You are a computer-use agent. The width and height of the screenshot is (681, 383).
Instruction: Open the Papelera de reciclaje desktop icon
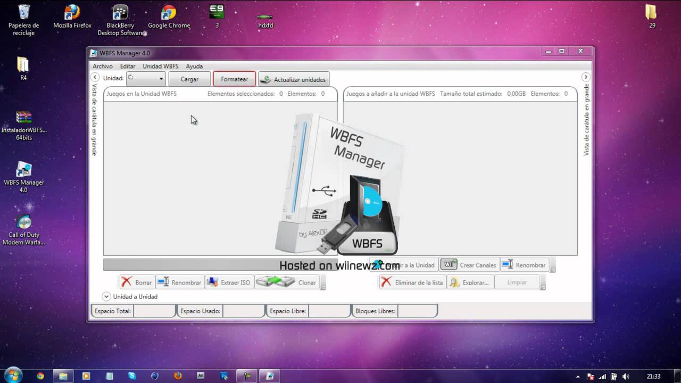pyautogui.click(x=24, y=20)
